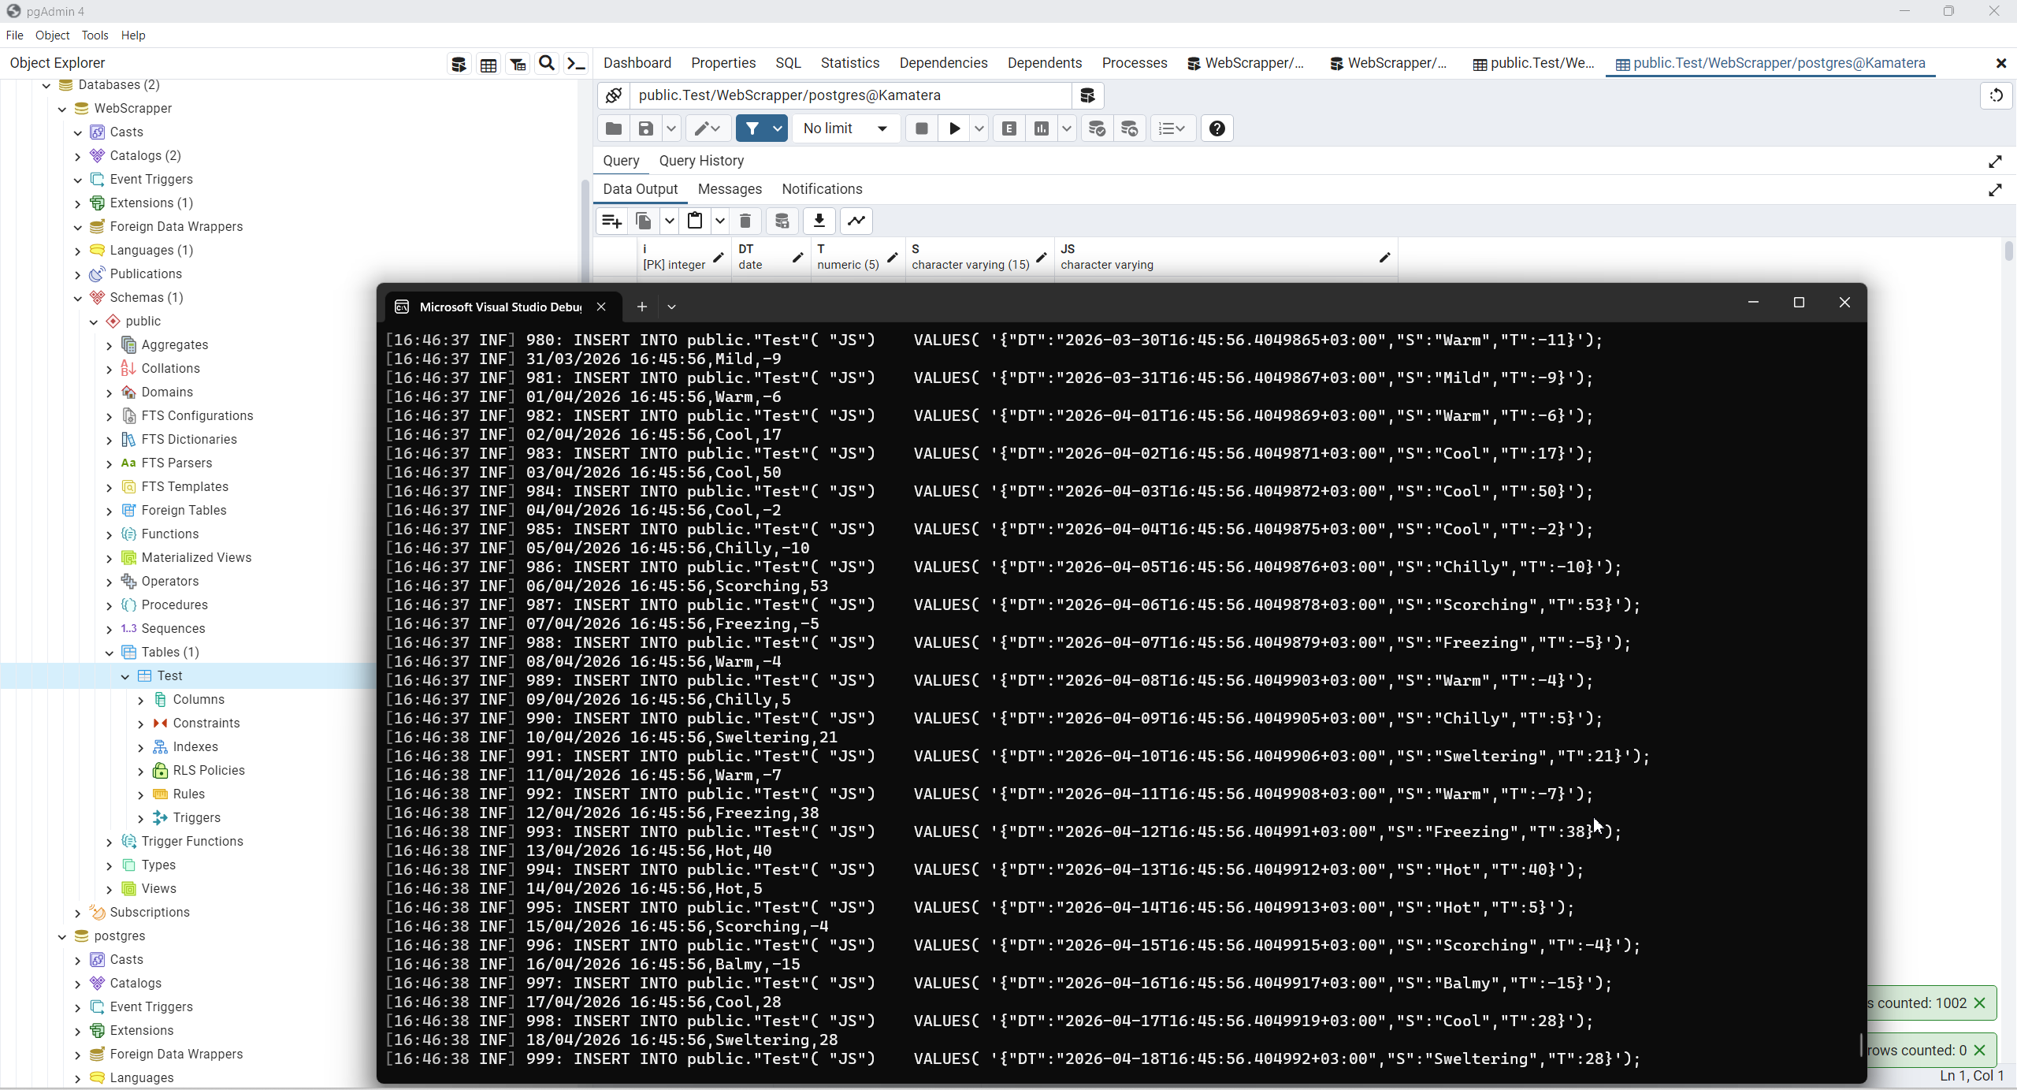Click the save data changes icon

(x=782, y=221)
